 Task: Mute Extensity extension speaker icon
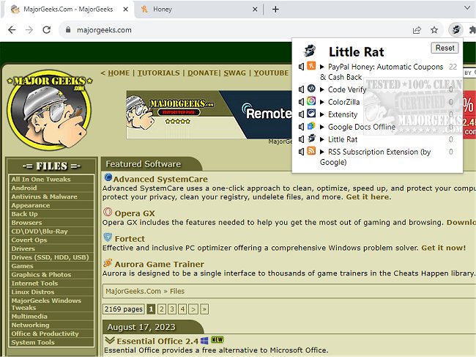click(x=301, y=114)
